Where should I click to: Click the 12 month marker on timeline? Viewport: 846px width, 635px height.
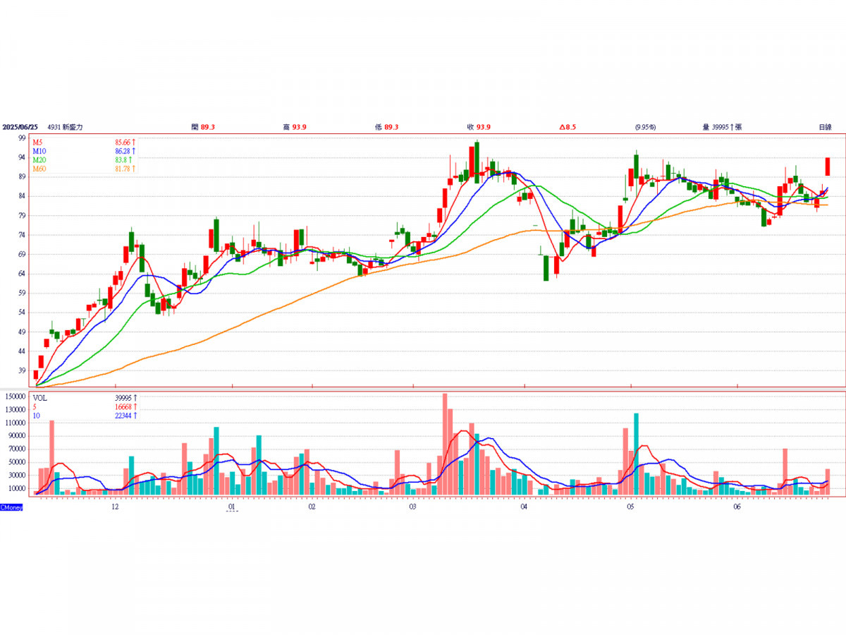pos(115,507)
